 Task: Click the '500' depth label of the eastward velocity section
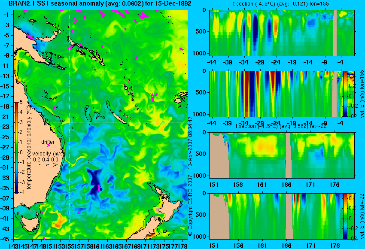coord(201,92)
